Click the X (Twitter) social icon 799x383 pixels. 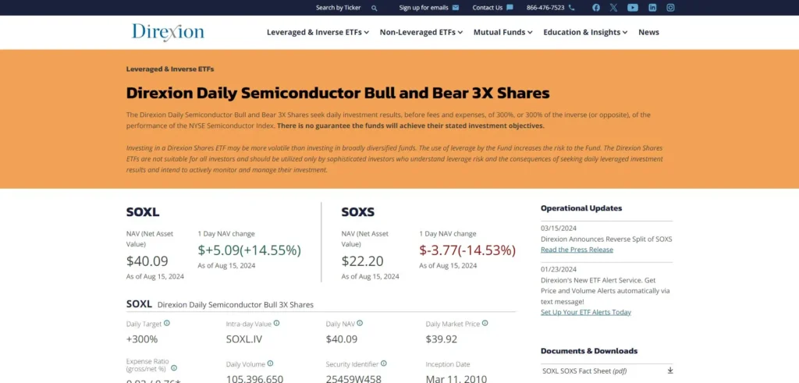[x=613, y=8]
